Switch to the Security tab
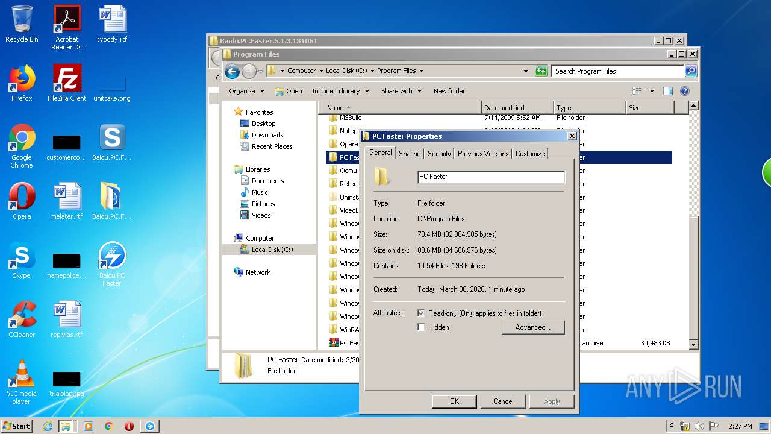 pos(439,154)
